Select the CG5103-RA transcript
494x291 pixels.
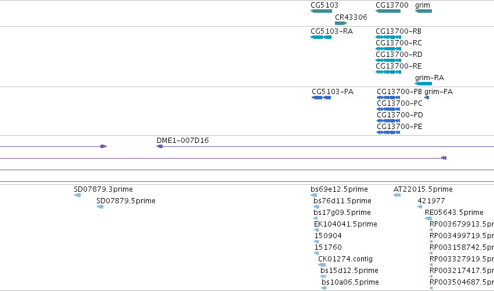tap(322, 37)
